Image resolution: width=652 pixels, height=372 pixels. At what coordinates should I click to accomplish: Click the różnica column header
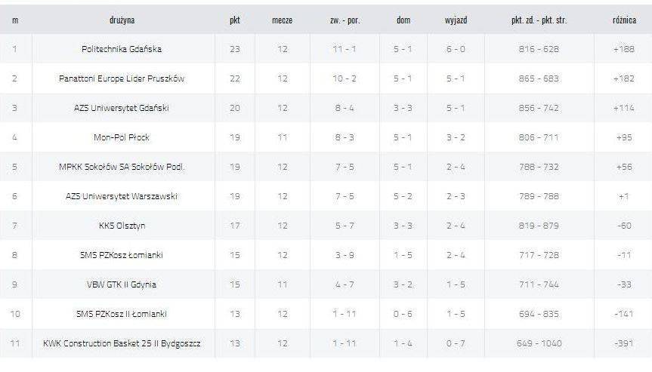point(624,20)
